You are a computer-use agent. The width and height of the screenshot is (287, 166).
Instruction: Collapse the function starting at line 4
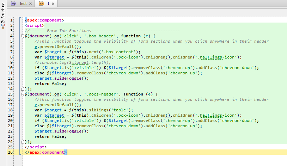23,36
